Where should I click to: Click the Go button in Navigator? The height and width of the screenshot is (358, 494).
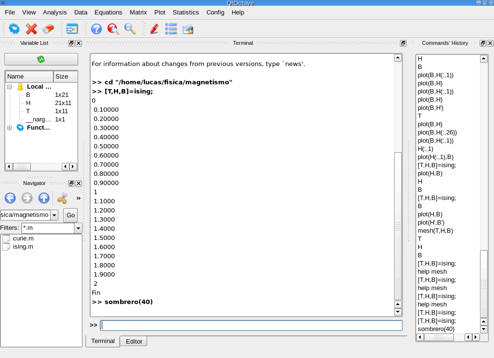70,215
